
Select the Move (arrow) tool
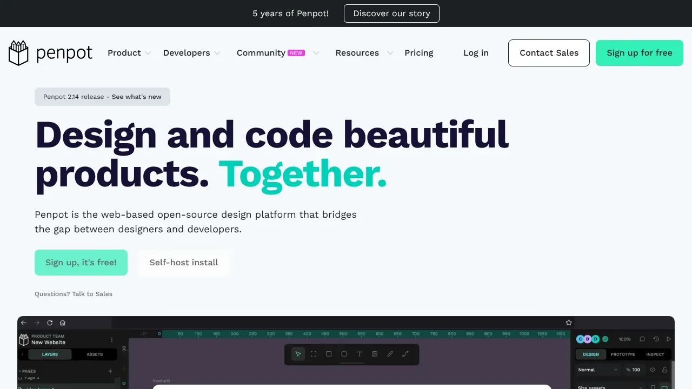(298, 354)
